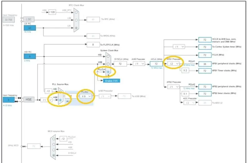Viewport: 248px width, 163px height.
Task: Open the PLLMul X 9 dropdown
Action: (x=86, y=96)
